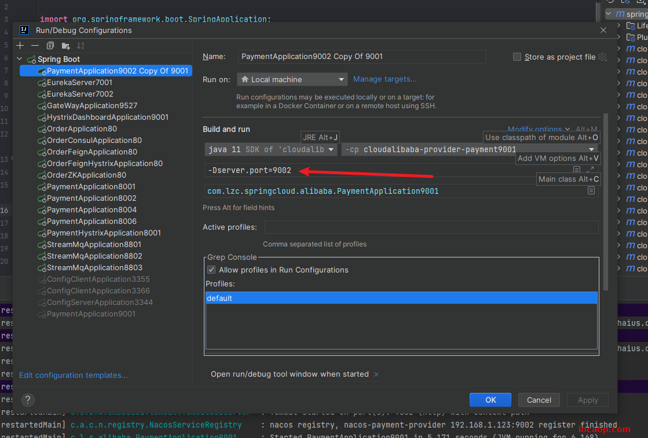Click the Open run/debug tool window option
The height and width of the screenshot is (438, 648).
(x=290, y=374)
